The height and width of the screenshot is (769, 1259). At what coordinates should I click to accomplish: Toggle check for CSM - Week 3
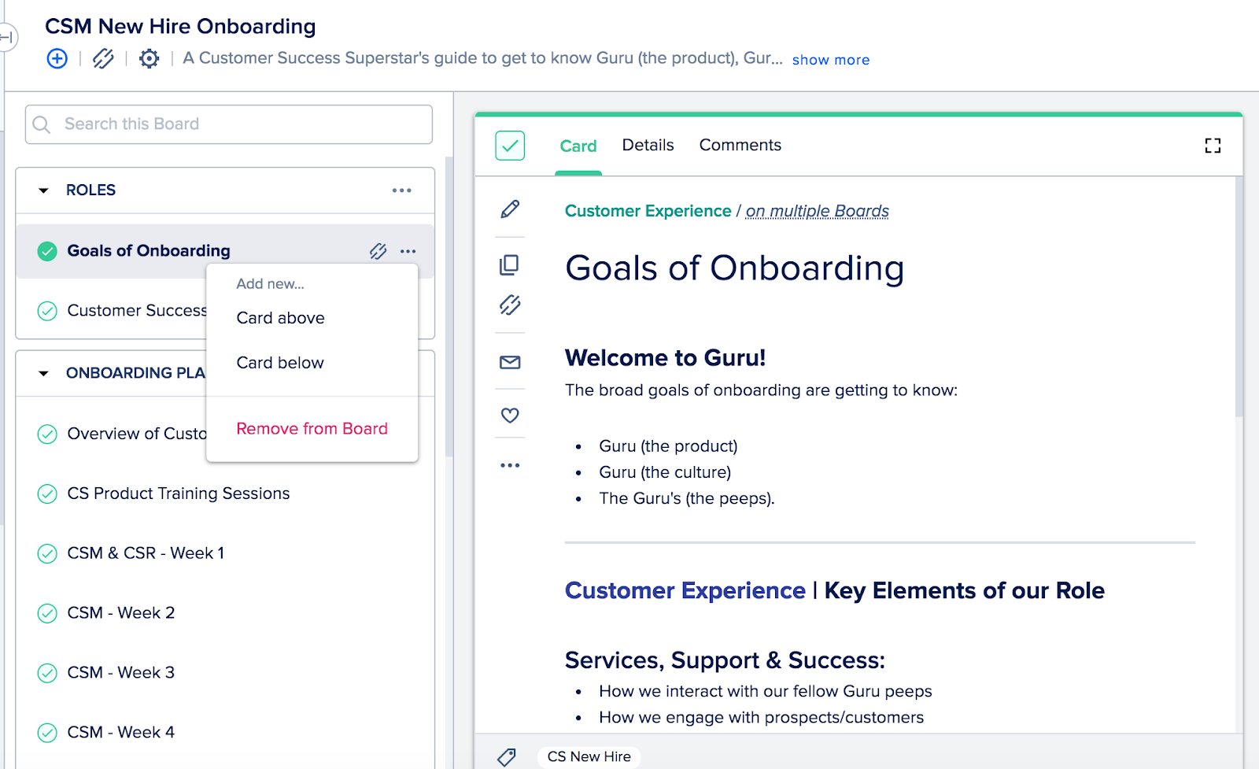[x=47, y=673]
